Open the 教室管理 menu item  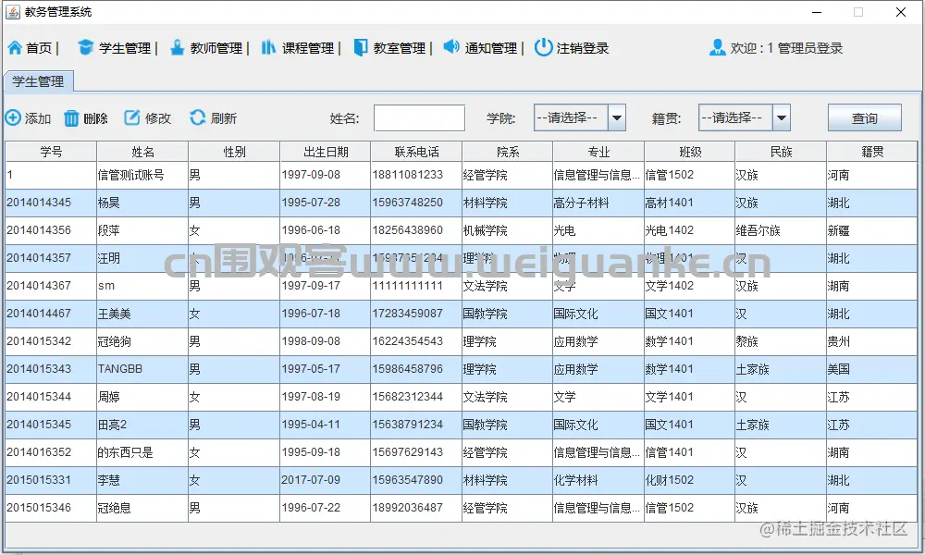[x=400, y=48]
